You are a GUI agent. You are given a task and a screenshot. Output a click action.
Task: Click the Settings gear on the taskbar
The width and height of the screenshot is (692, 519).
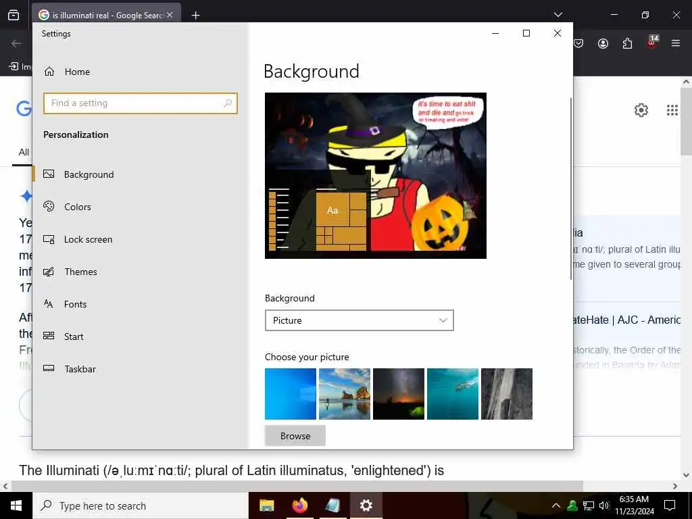[366, 505]
